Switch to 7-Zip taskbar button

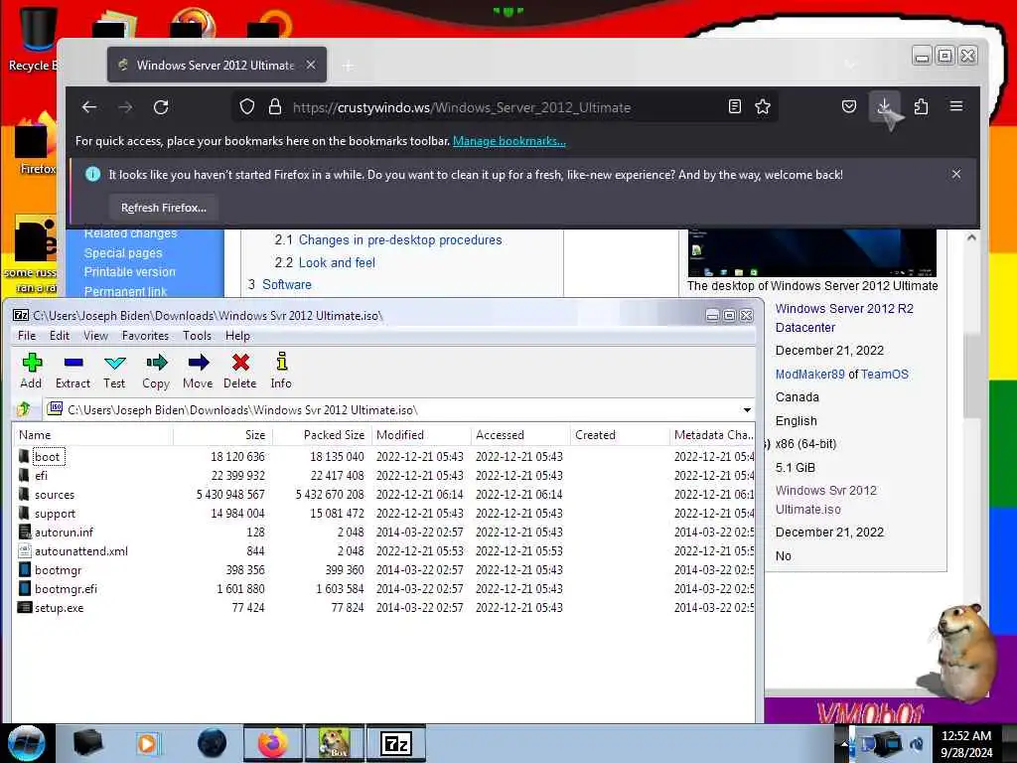396,743
